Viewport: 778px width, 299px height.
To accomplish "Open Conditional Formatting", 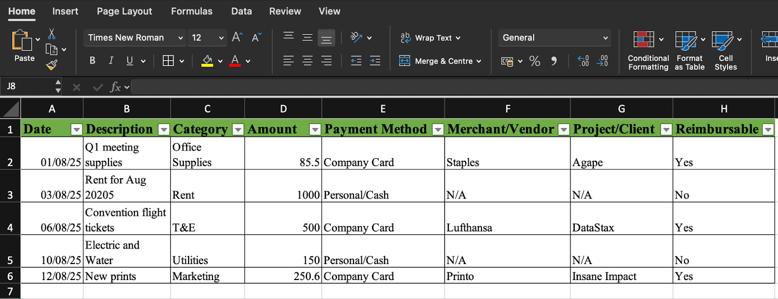I will 648,51.
